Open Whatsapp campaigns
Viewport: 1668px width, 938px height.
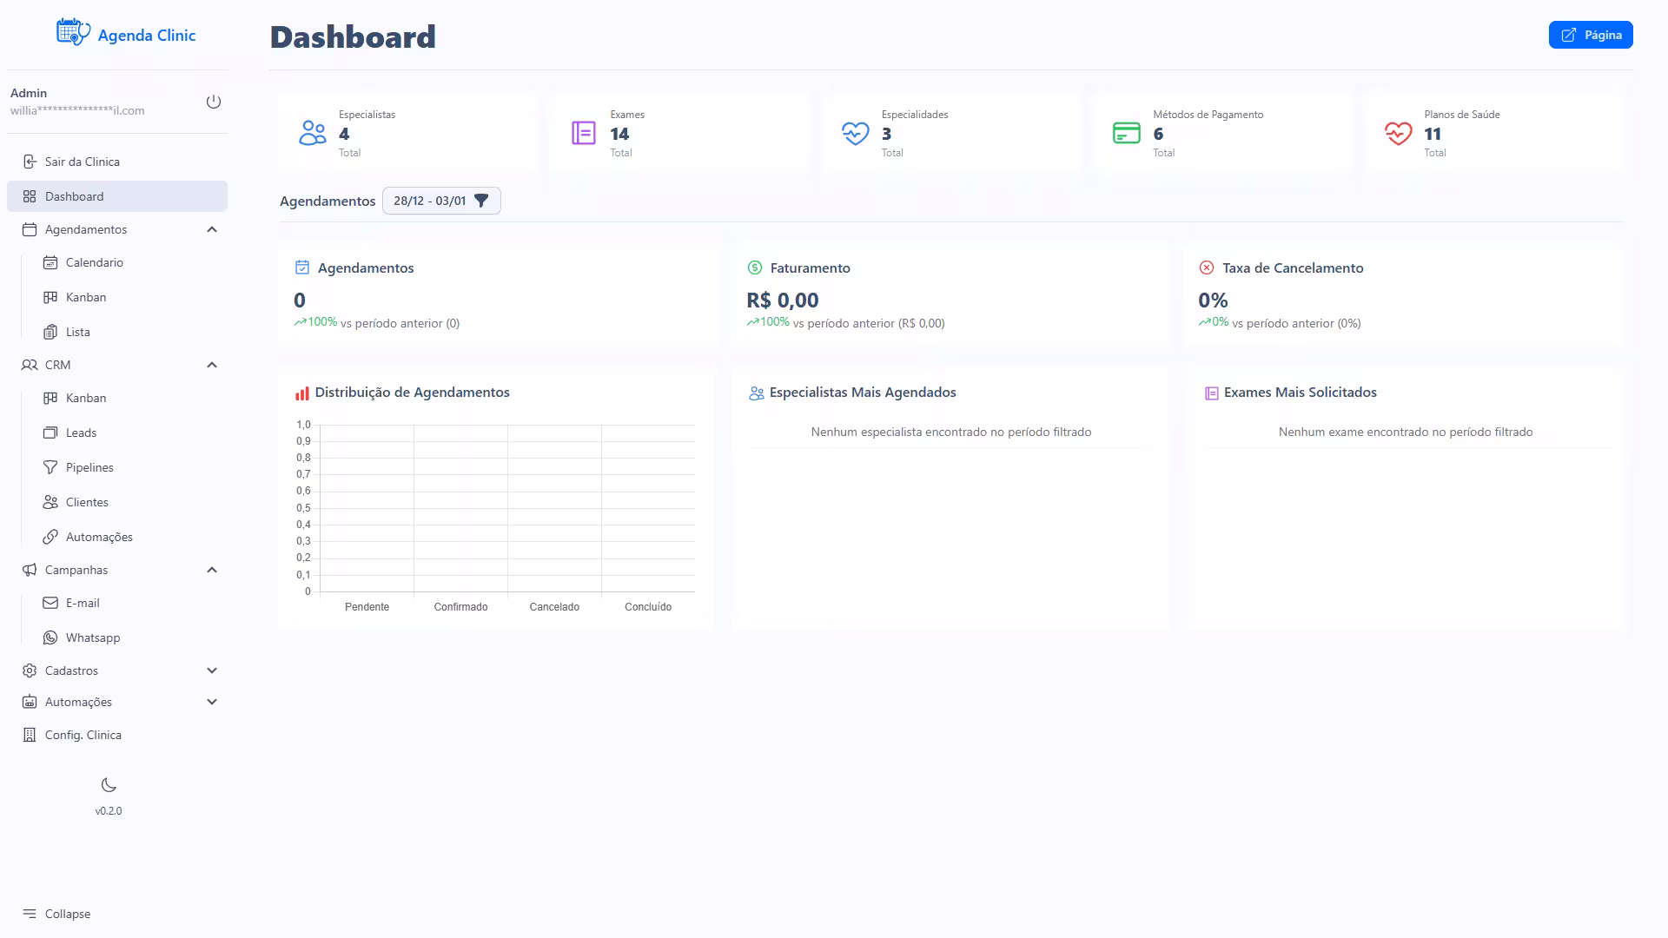pyautogui.click(x=128, y=637)
